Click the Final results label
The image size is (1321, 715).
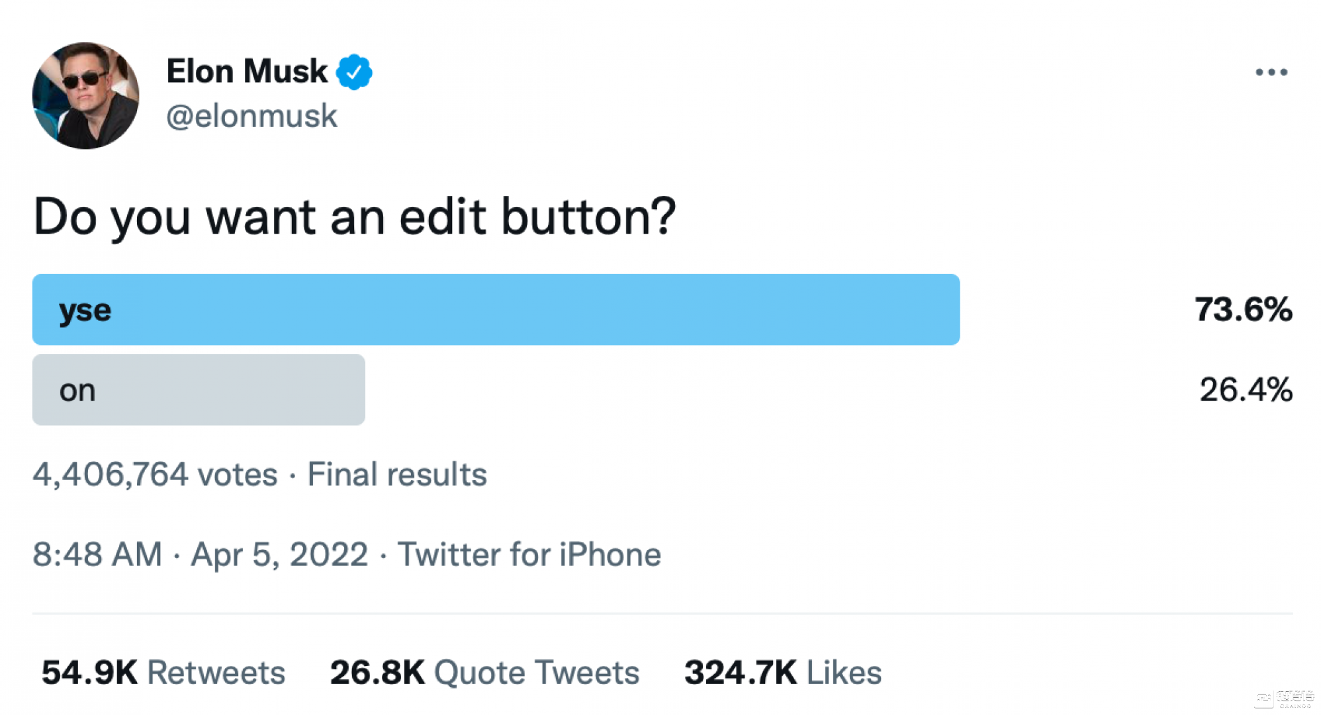(x=397, y=474)
